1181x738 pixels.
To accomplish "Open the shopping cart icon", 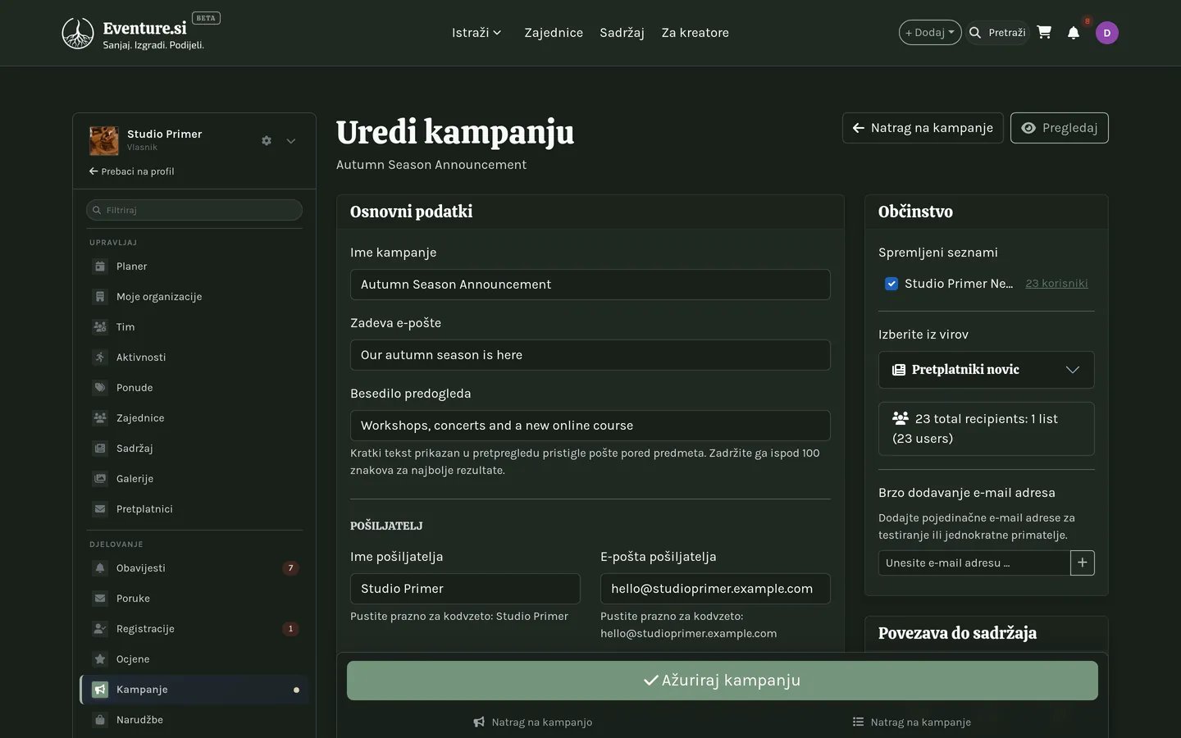I will [1044, 33].
